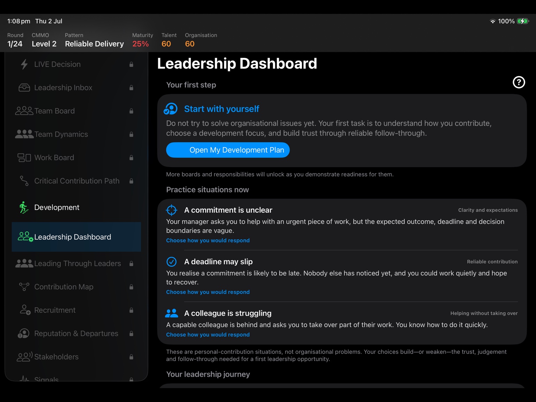The image size is (536, 402).
Task: Click the Reliable Delivery pattern label
Action: (x=94, y=44)
